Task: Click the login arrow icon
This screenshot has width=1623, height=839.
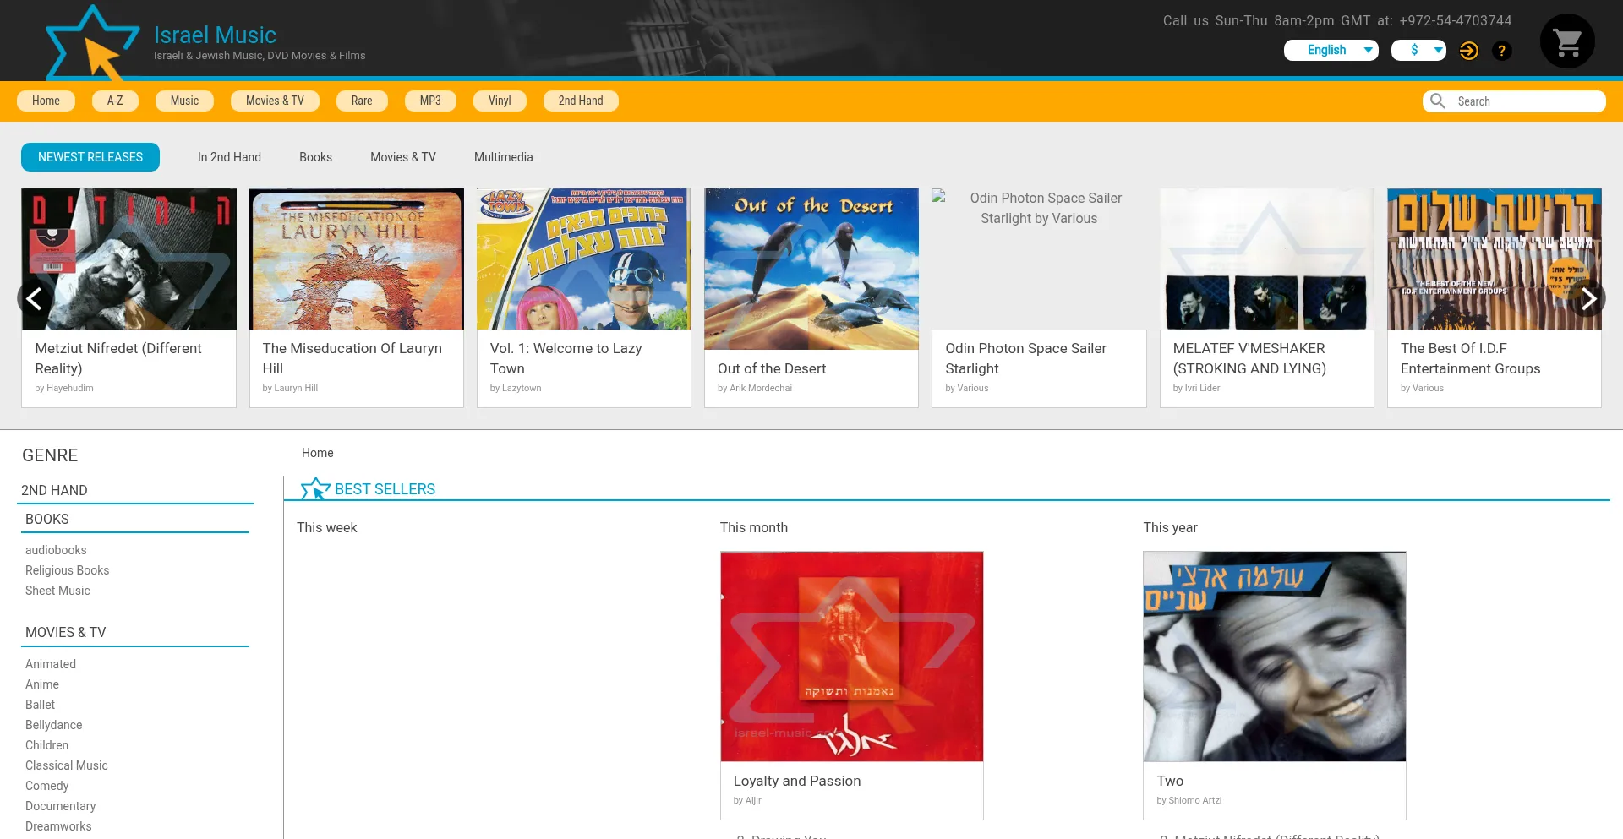Action: [x=1469, y=51]
